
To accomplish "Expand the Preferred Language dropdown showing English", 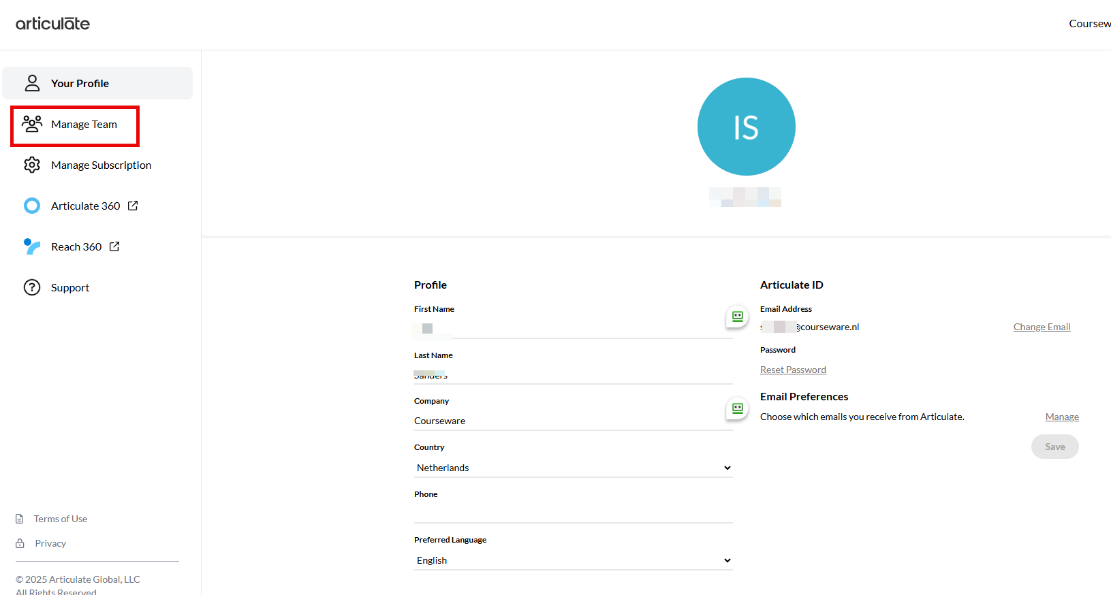I will pos(574,560).
